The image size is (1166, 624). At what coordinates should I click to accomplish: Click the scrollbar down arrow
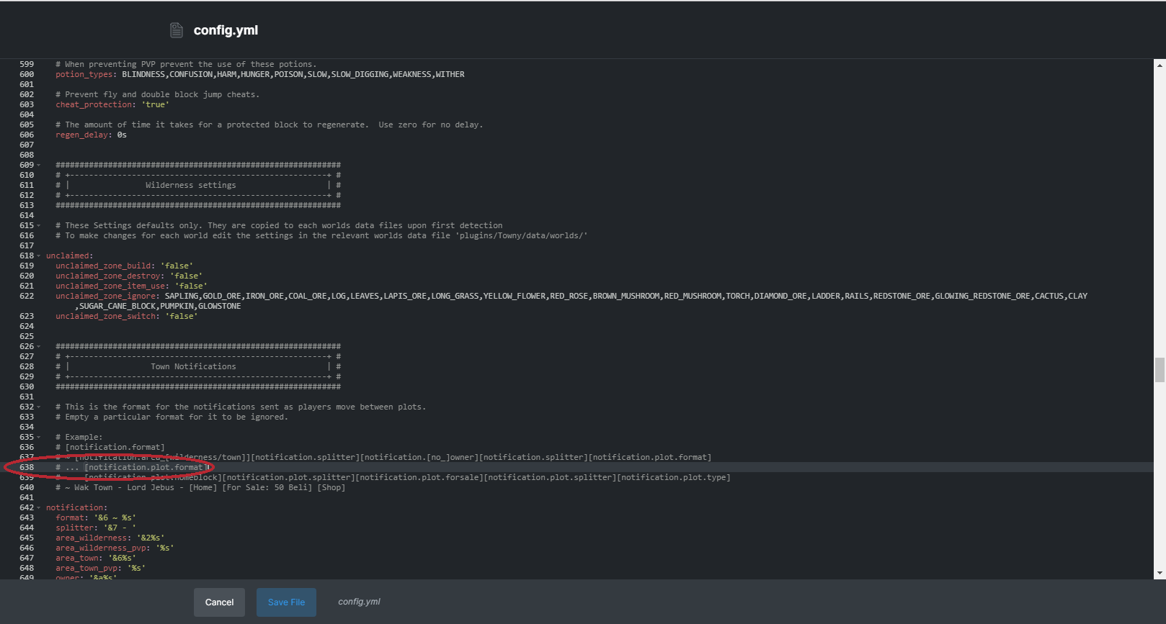pos(1160,573)
